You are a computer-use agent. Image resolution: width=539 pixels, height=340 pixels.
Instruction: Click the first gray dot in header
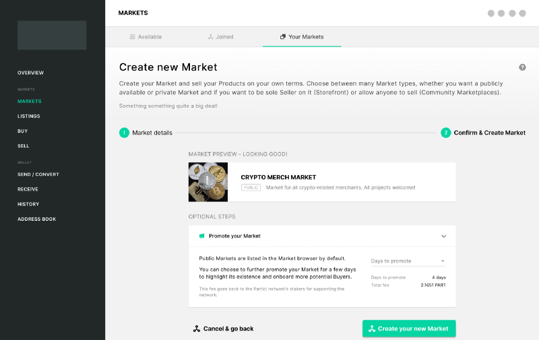coord(491,13)
